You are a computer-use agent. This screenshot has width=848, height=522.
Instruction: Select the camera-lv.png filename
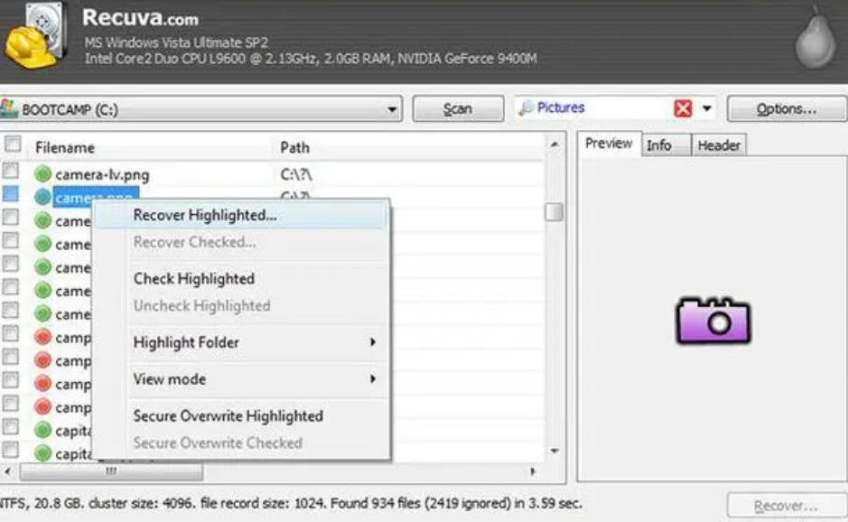point(102,174)
